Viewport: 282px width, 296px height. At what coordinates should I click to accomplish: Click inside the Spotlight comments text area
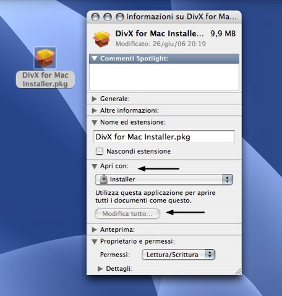pos(164,76)
